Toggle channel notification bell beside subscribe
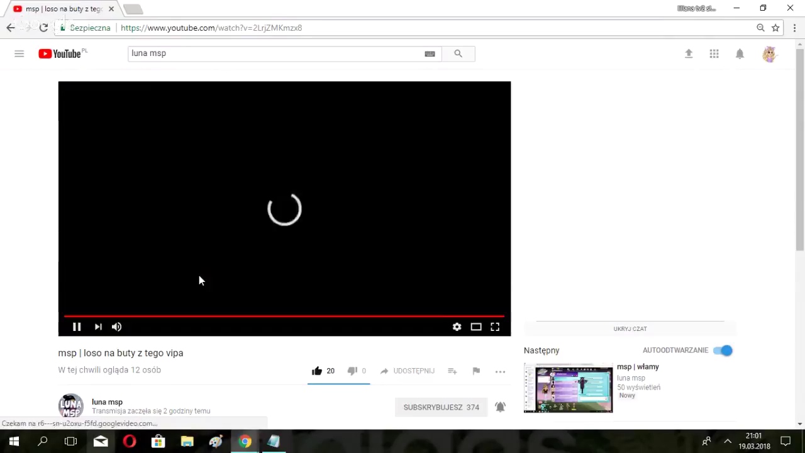This screenshot has height=453, width=805. 500,407
